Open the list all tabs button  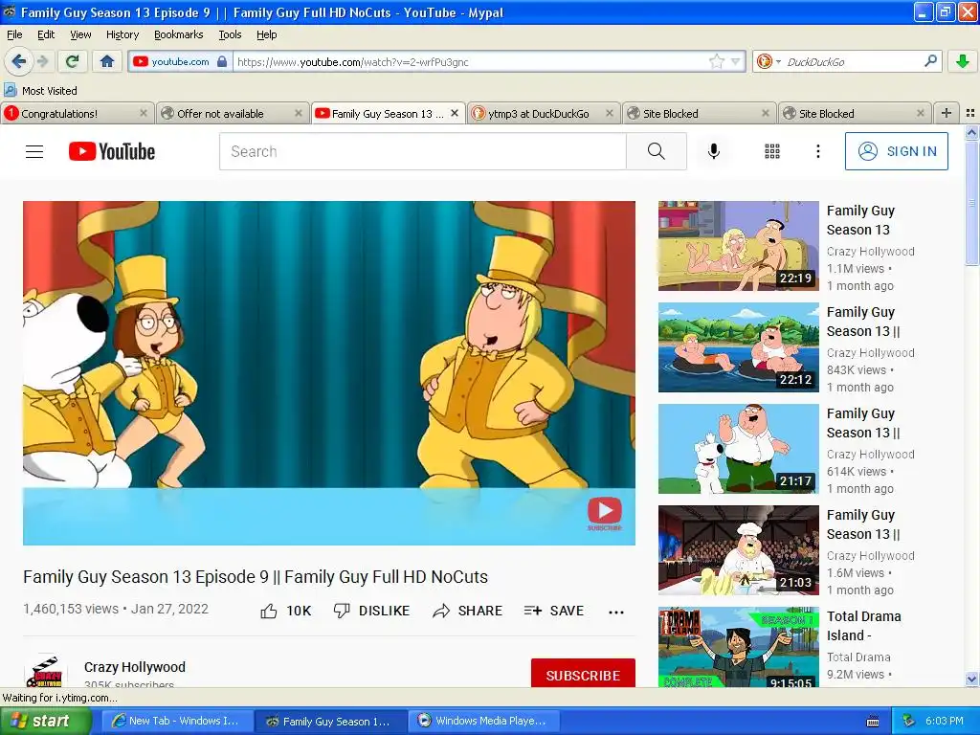pyautogui.click(x=970, y=113)
